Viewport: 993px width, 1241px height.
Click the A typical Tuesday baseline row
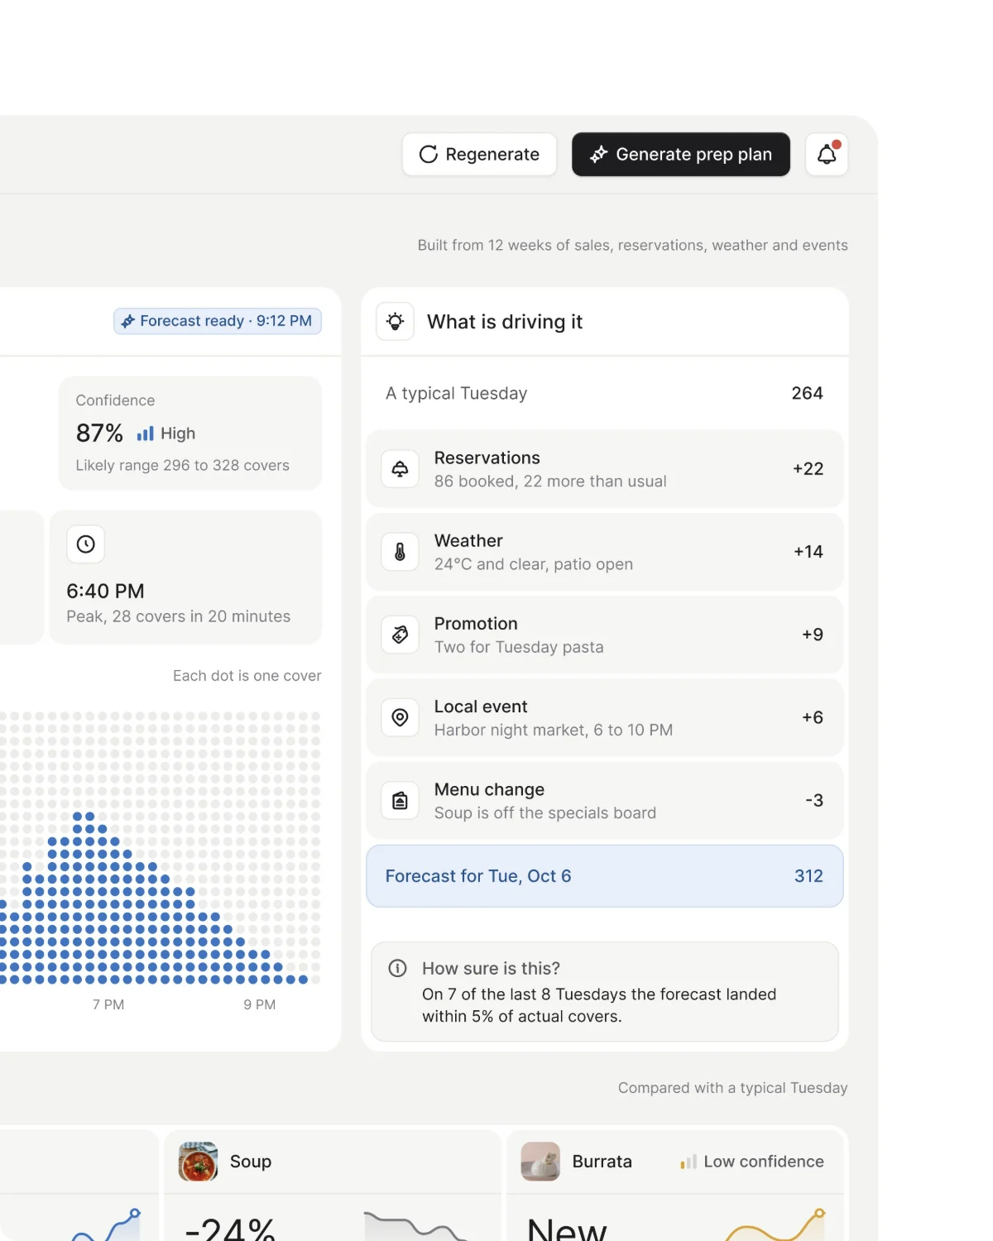coord(605,394)
